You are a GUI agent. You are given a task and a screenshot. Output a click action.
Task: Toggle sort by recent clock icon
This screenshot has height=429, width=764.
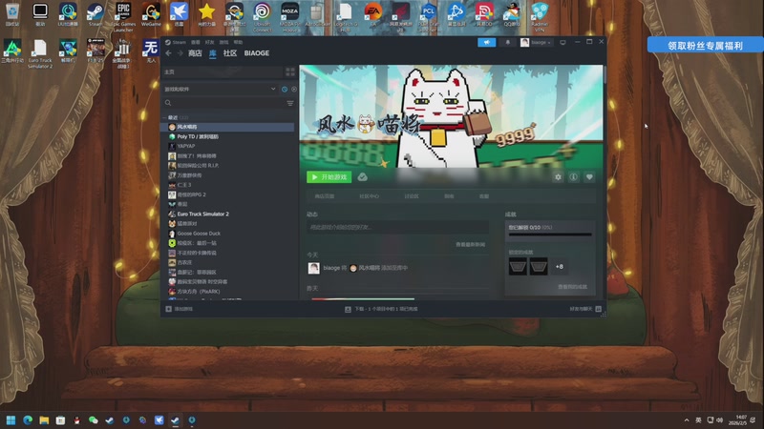[285, 90]
